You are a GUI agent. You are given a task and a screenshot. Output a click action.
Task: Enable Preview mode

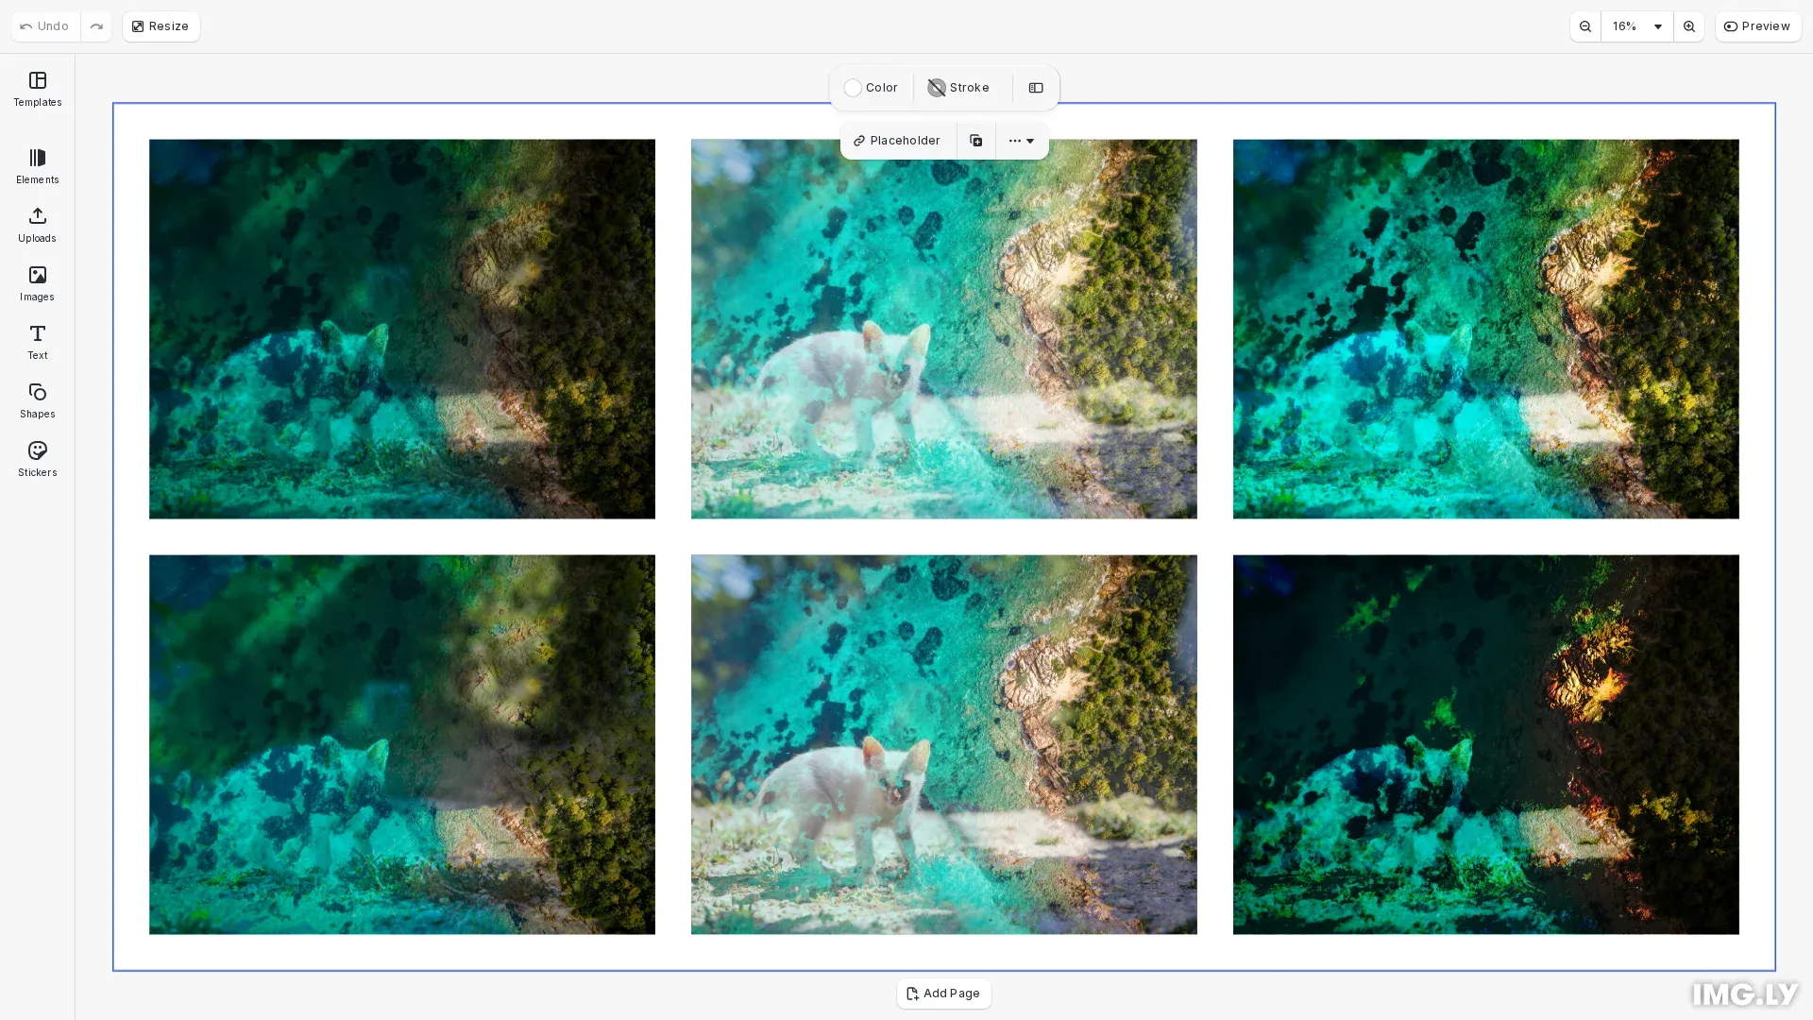pos(1756,25)
